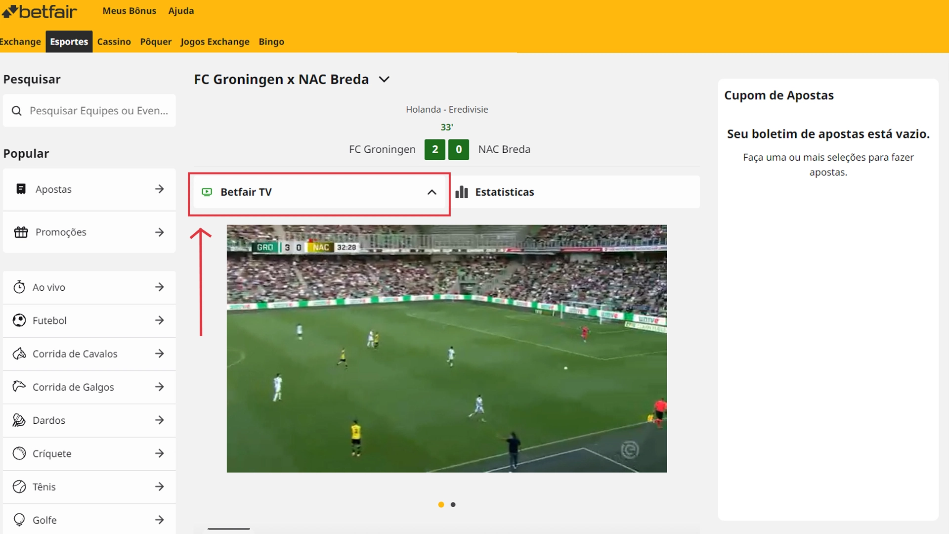Click NAC Breda's score of 0
This screenshot has width=949, height=534.
pos(459,149)
